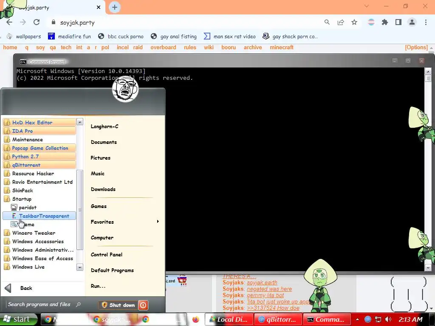This screenshot has height=326, width=435.
Task: Open the volume speaker tray icon
Action: pyautogui.click(x=388, y=319)
